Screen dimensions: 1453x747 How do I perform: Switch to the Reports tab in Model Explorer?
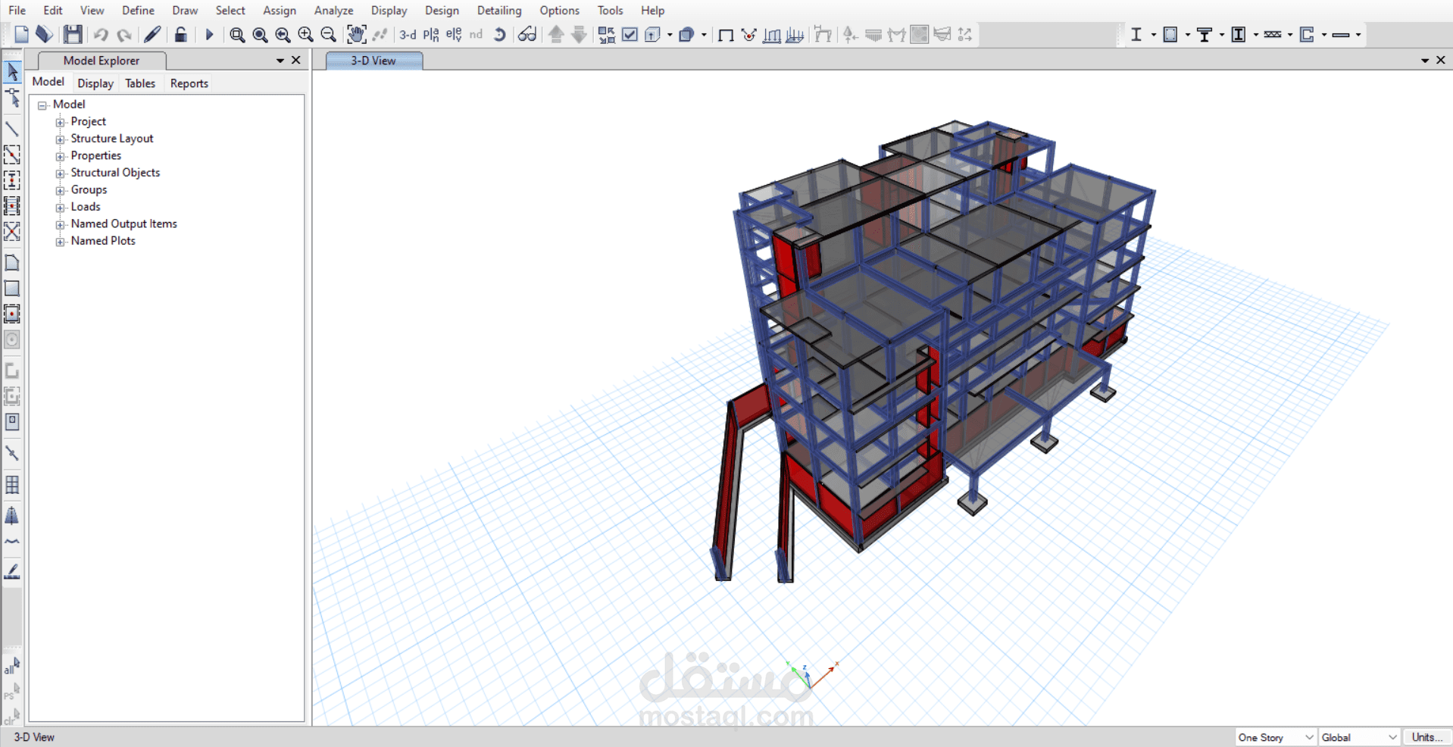pyautogui.click(x=189, y=83)
